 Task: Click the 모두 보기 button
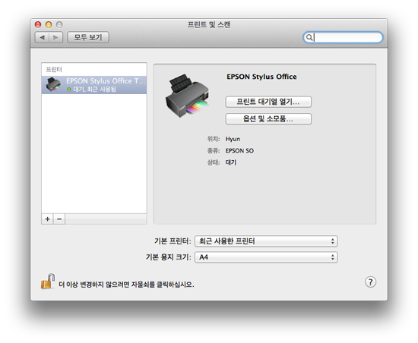point(88,37)
